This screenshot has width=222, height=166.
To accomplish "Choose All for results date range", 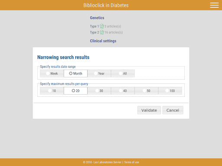I will coord(123,73).
